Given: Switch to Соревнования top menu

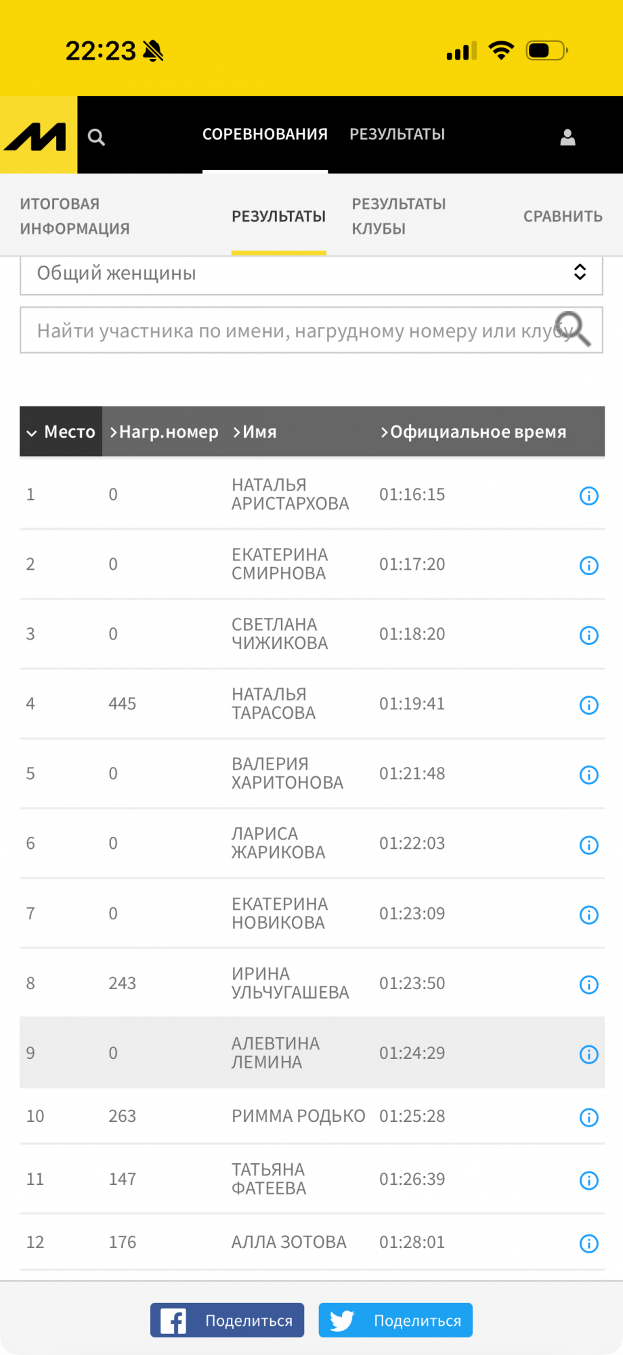Looking at the screenshot, I should tap(265, 134).
